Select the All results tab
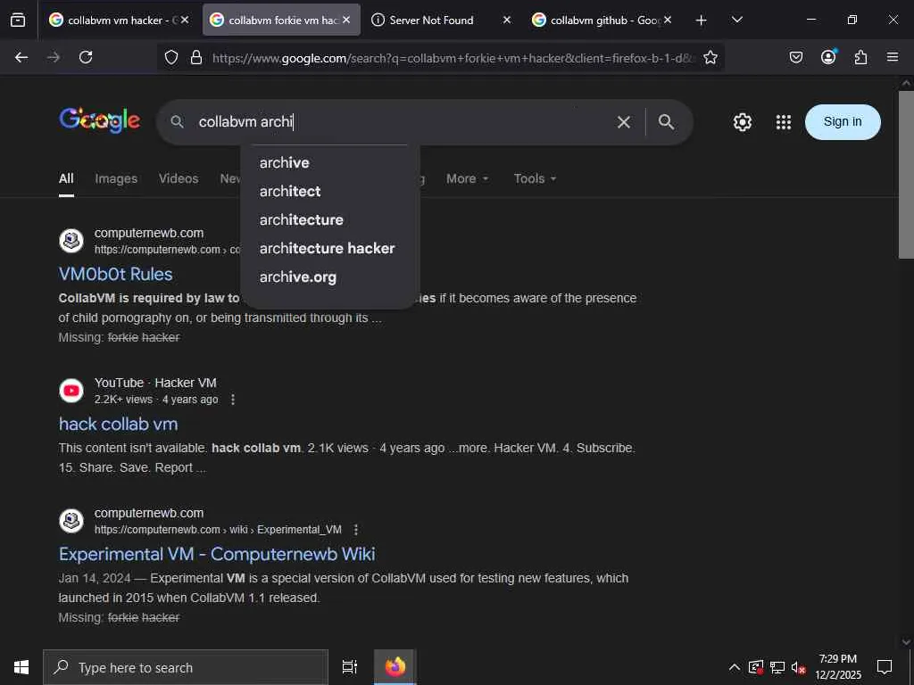The height and width of the screenshot is (685, 914). 66,178
